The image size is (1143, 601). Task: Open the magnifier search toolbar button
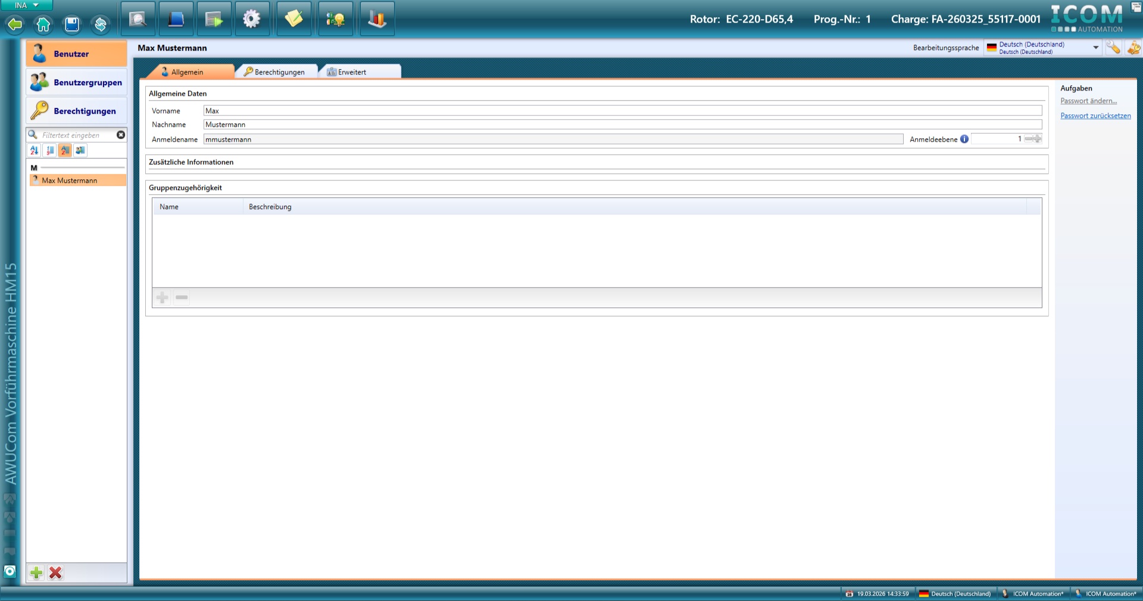[x=138, y=19]
